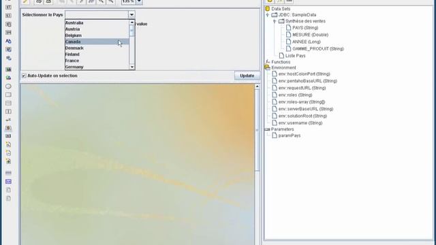Viewport: 436px width, 245px height.
Task: Select the ellipse shape tool
Action: click(x=8, y=86)
